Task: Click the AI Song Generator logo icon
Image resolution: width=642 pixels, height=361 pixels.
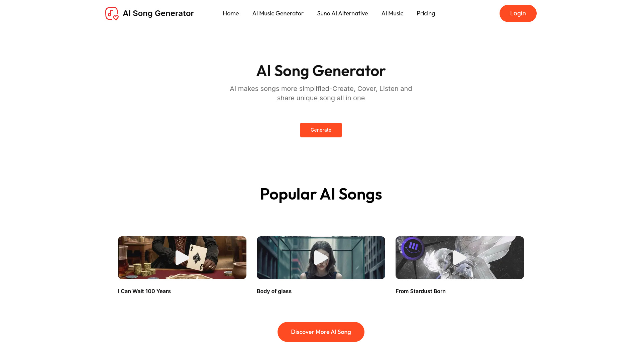Action: pyautogui.click(x=112, y=13)
